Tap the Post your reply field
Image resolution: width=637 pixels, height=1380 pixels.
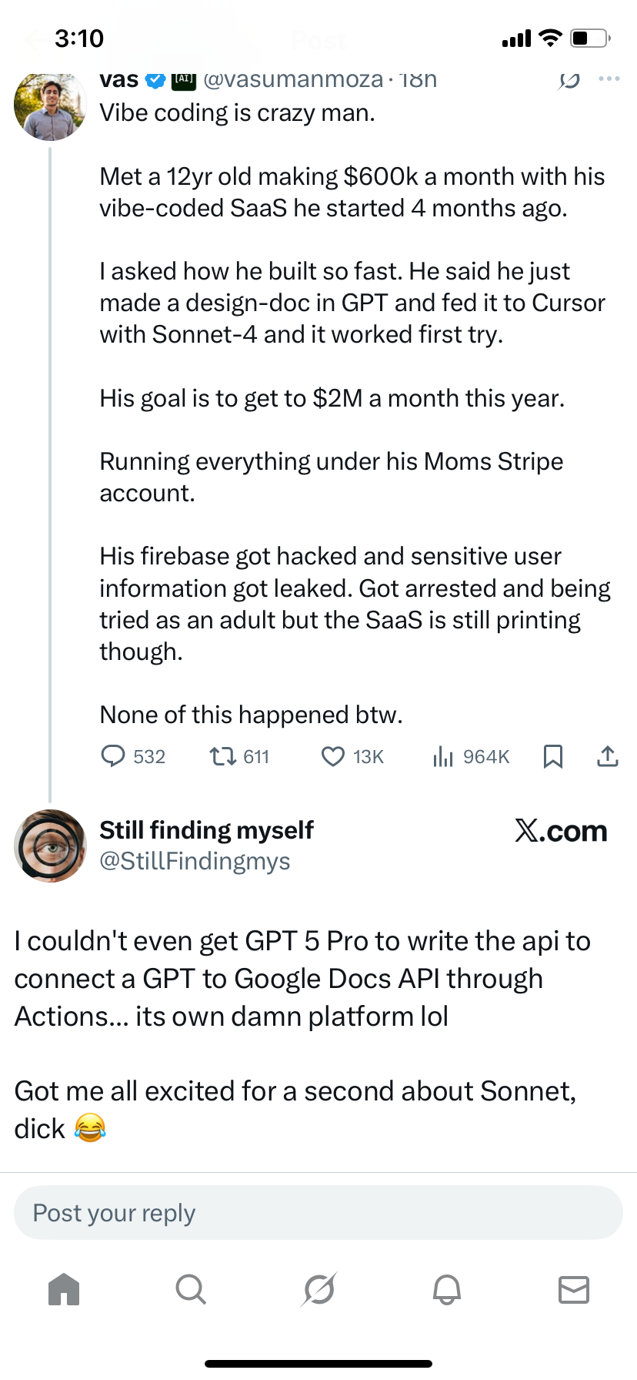tap(318, 1213)
